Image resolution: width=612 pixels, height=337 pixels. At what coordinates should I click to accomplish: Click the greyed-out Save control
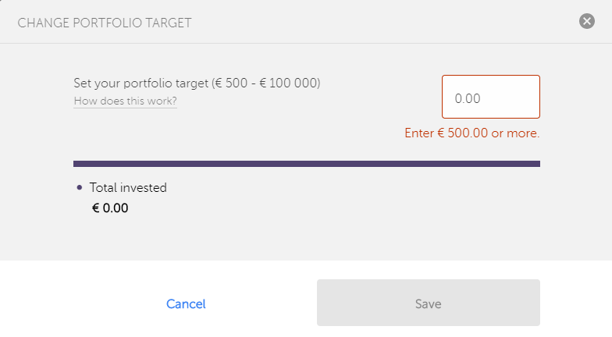(428, 303)
